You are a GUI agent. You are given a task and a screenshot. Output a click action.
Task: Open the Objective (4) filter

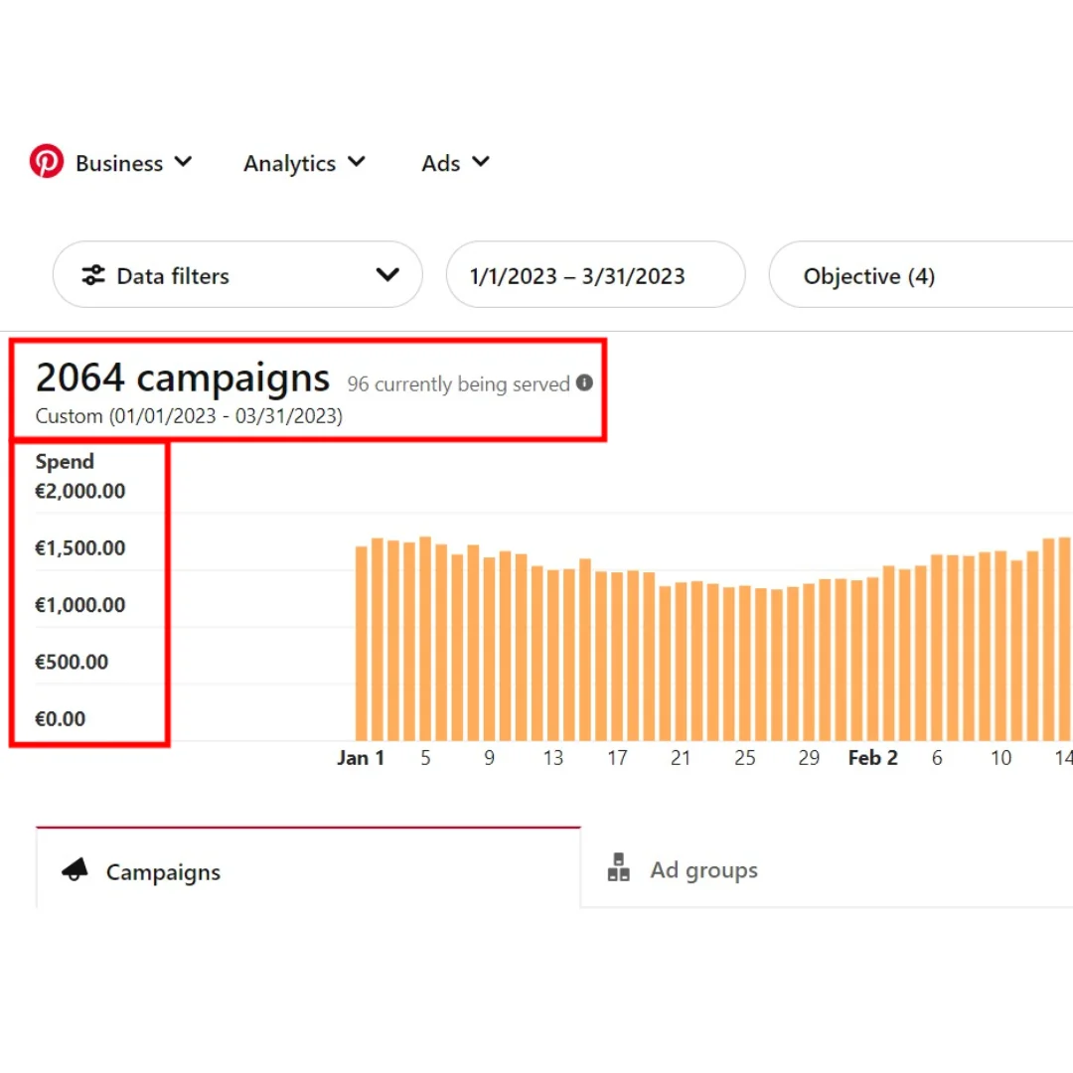point(869,276)
